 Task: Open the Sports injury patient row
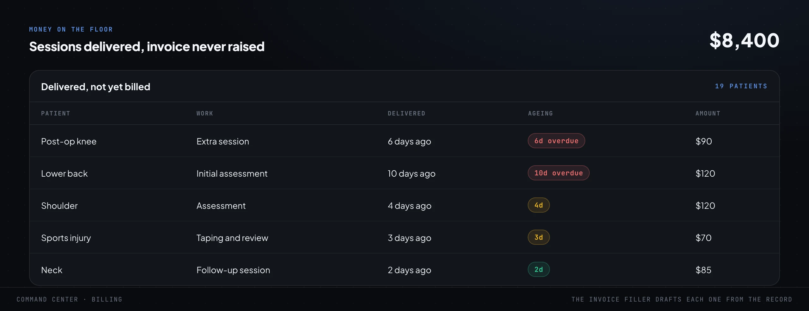point(404,238)
